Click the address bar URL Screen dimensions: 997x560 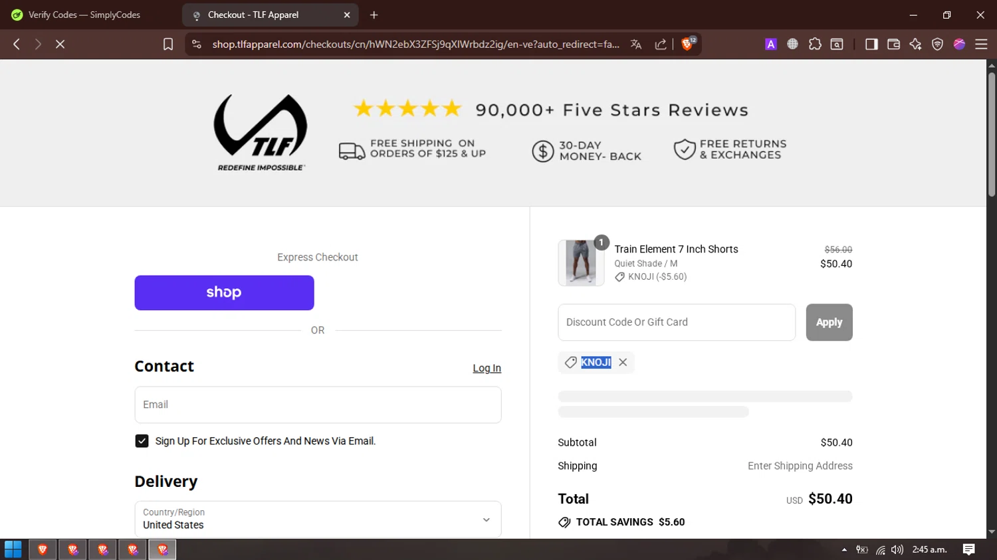click(415, 44)
